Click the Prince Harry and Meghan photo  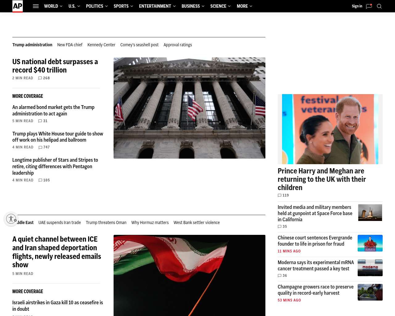(330, 129)
